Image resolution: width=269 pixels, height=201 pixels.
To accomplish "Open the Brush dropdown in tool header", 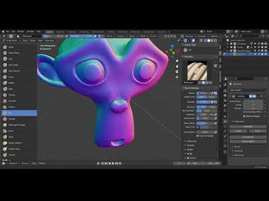I will pos(110,36).
